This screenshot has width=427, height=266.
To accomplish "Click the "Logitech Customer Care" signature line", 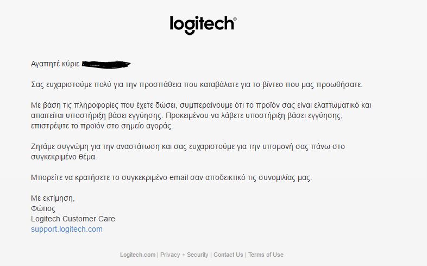I will pos(73,219).
